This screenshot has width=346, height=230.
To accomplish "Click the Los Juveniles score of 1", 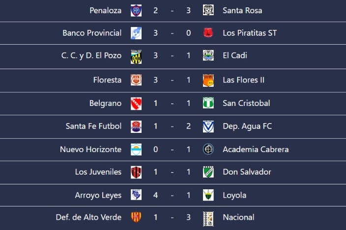I will 156,172.
